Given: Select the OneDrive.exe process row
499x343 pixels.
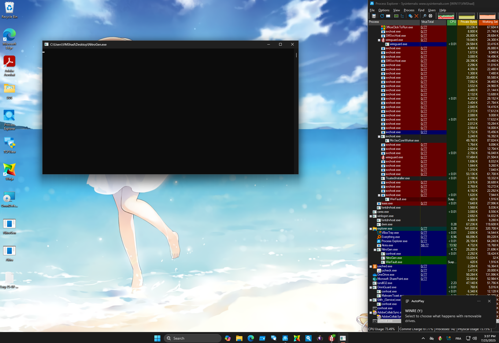Looking at the screenshot, I should pyautogui.click(x=433, y=275).
